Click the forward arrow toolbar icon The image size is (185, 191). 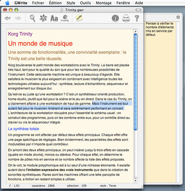click(x=18, y=18)
